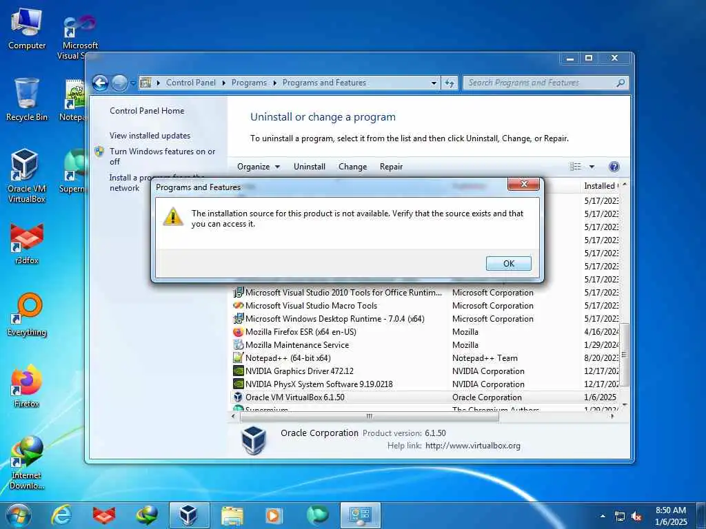The width and height of the screenshot is (706, 529).
Task: Expand the view options dropdown arrow
Action: click(592, 167)
